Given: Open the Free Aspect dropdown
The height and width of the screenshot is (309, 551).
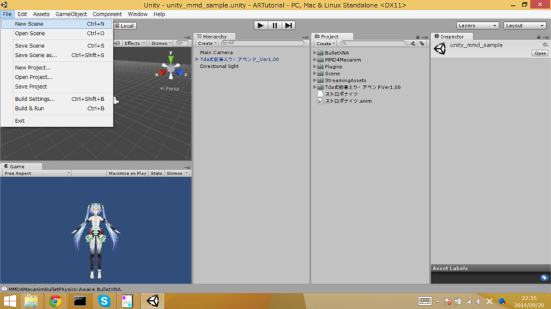Looking at the screenshot, I should coord(37,174).
